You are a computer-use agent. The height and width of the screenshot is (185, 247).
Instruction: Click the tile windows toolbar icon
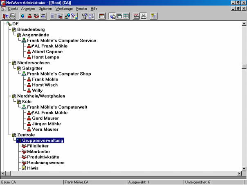tap(126, 16)
